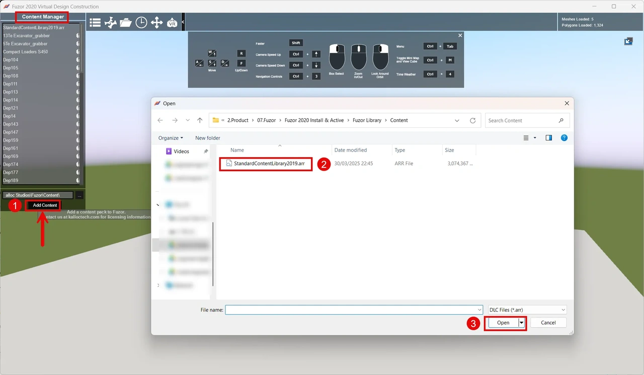The height and width of the screenshot is (375, 644).
Task: Collapse the Fuzor toolbar with the arrow handle
Action: (183, 22)
